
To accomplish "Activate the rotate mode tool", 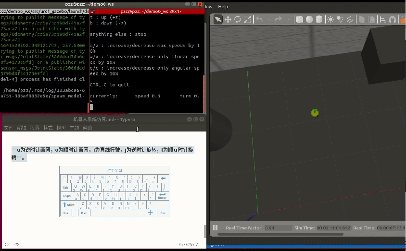I will coord(238,19).
